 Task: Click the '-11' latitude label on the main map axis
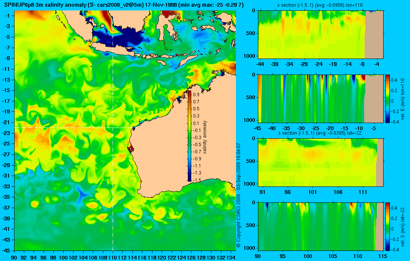coord(6,69)
